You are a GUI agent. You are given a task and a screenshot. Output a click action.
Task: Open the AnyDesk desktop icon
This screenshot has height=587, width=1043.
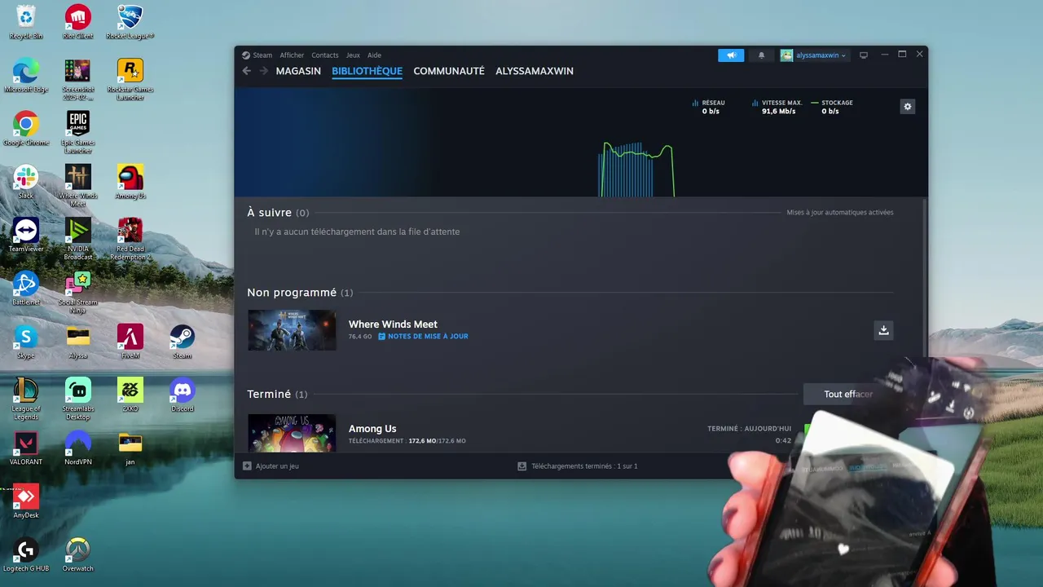tap(26, 501)
